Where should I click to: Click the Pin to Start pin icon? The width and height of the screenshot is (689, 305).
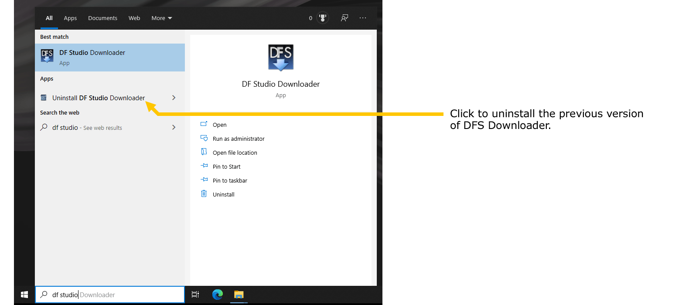204,166
